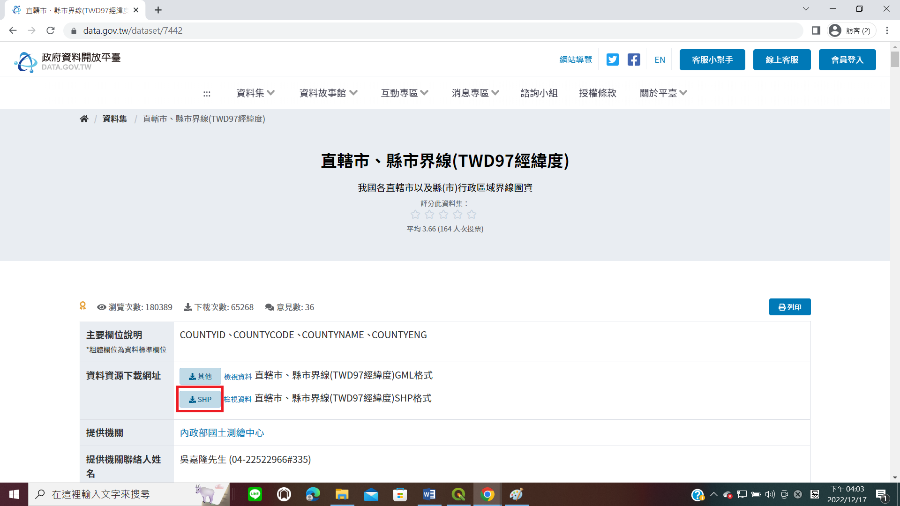Screen dimensions: 900x506
Task: Click the 列印 print button
Action: 790,307
